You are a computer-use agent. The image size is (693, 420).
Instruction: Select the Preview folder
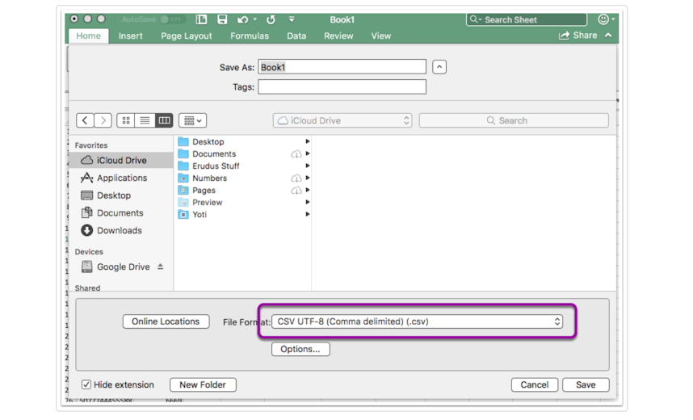click(x=244, y=202)
